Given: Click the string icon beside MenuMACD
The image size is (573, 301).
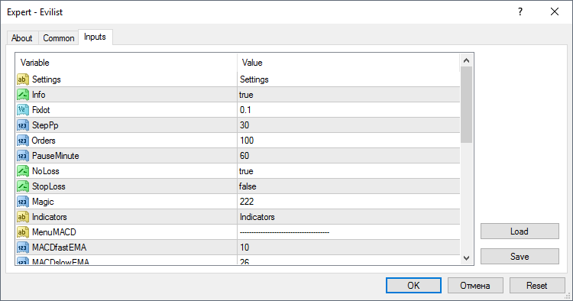Looking at the screenshot, I should click(x=23, y=232).
